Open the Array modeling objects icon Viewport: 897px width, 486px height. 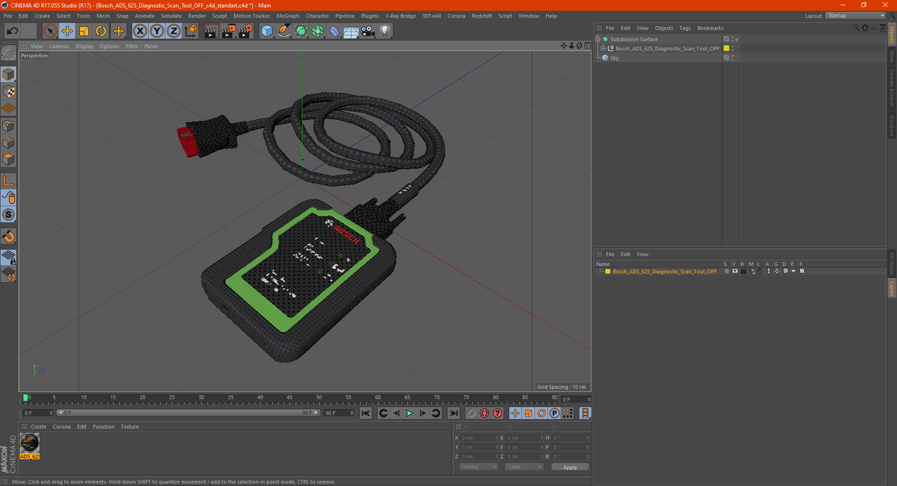tap(318, 31)
